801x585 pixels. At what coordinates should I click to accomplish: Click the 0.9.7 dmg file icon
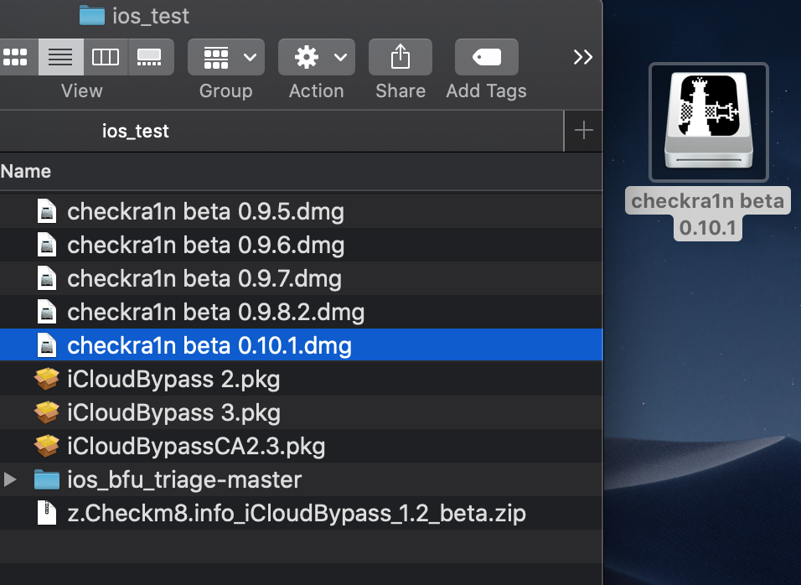pyautogui.click(x=47, y=278)
